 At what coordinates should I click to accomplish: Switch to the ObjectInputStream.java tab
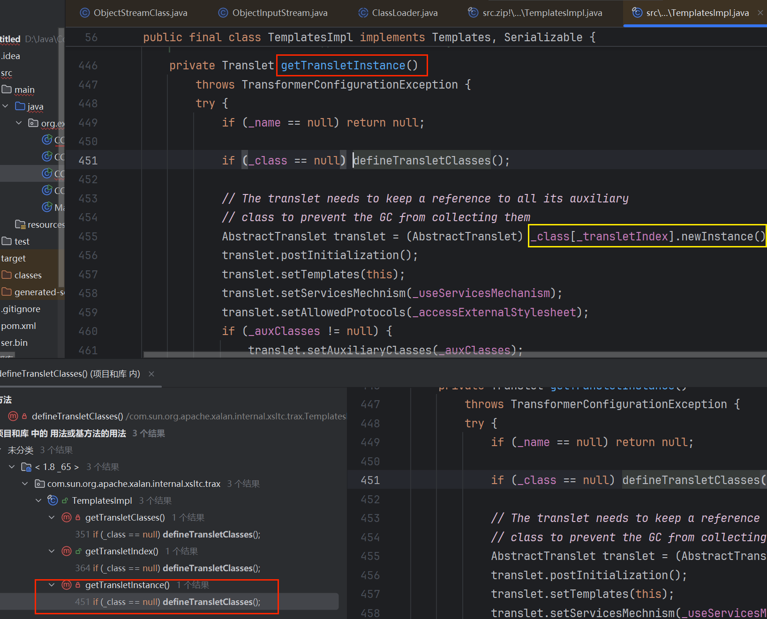(279, 13)
